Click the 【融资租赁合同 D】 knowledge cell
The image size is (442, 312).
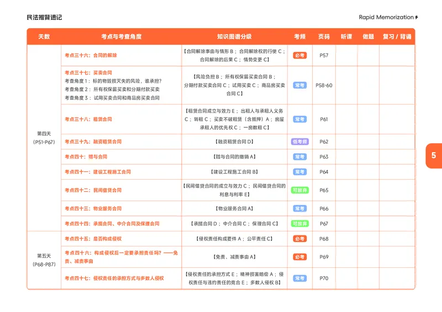[x=234, y=142]
